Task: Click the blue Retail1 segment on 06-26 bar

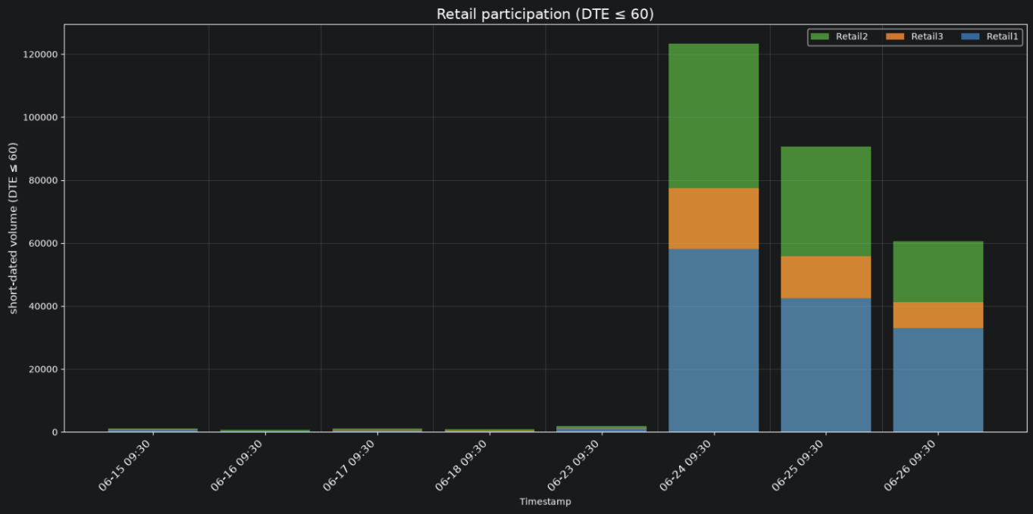Action: pyautogui.click(x=938, y=380)
